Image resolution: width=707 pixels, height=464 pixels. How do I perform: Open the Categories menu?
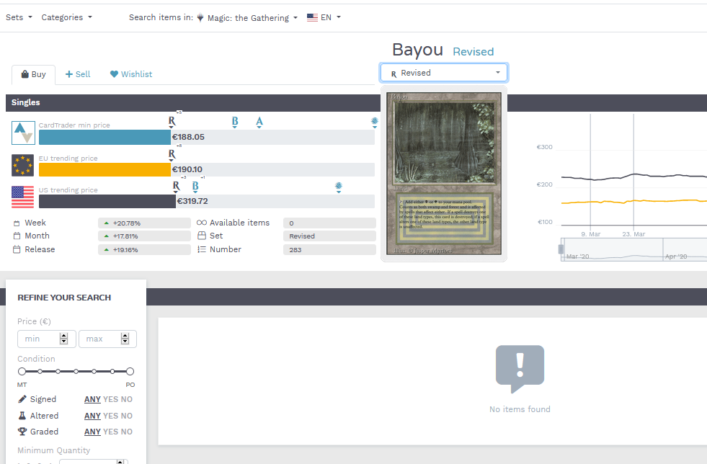click(66, 17)
